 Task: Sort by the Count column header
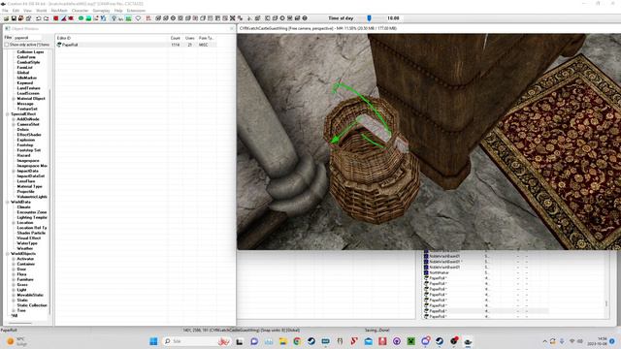(176, 38)
